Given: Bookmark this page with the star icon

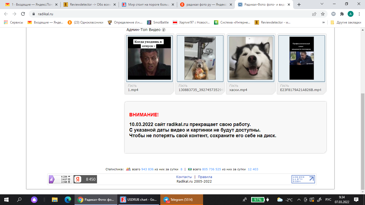Looking at the screenshot, I should click(323, 14).
